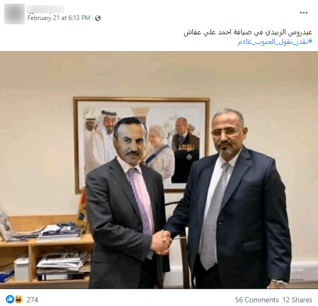Show the 12 Shares list

[x=297, y=300]
